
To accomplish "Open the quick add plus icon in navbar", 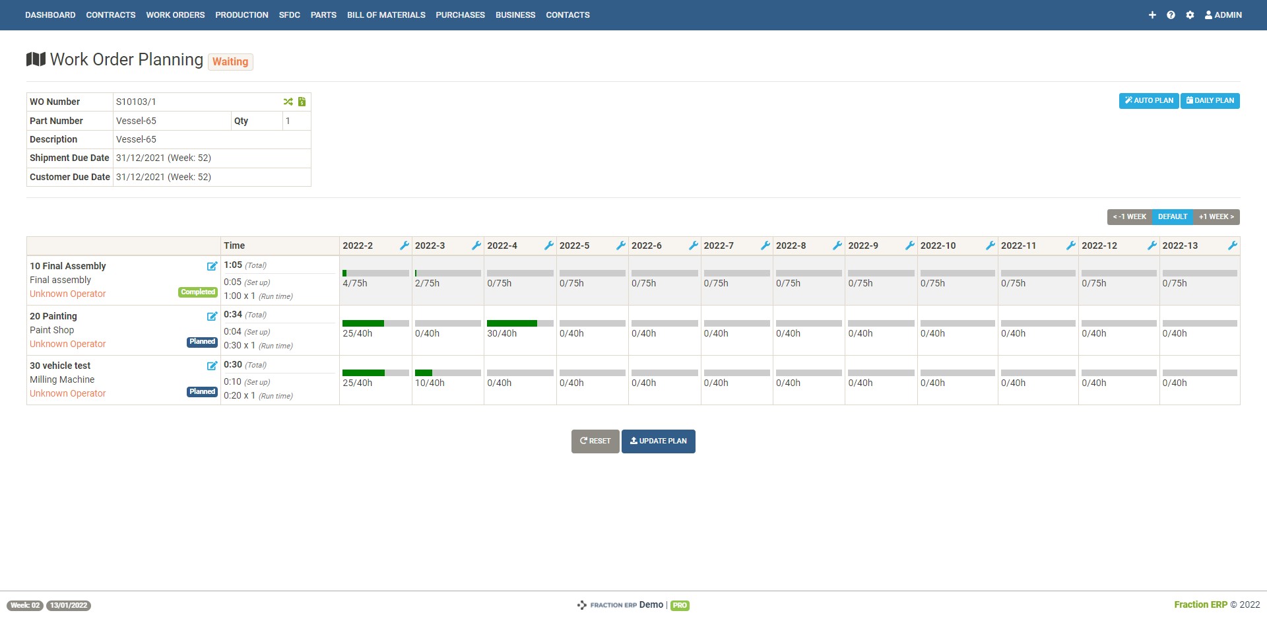I will click(x=1152, y=15).
